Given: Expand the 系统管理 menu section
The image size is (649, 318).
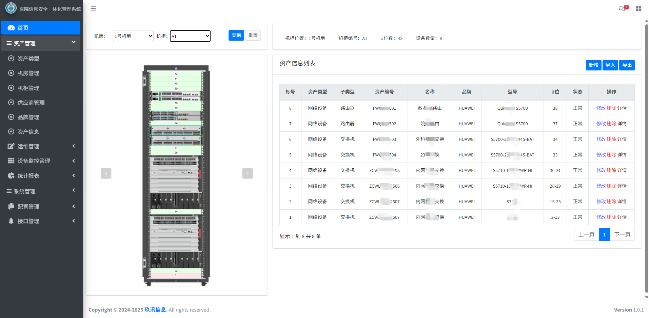Looking at the screenshot, I should click(x=41, y=191).
